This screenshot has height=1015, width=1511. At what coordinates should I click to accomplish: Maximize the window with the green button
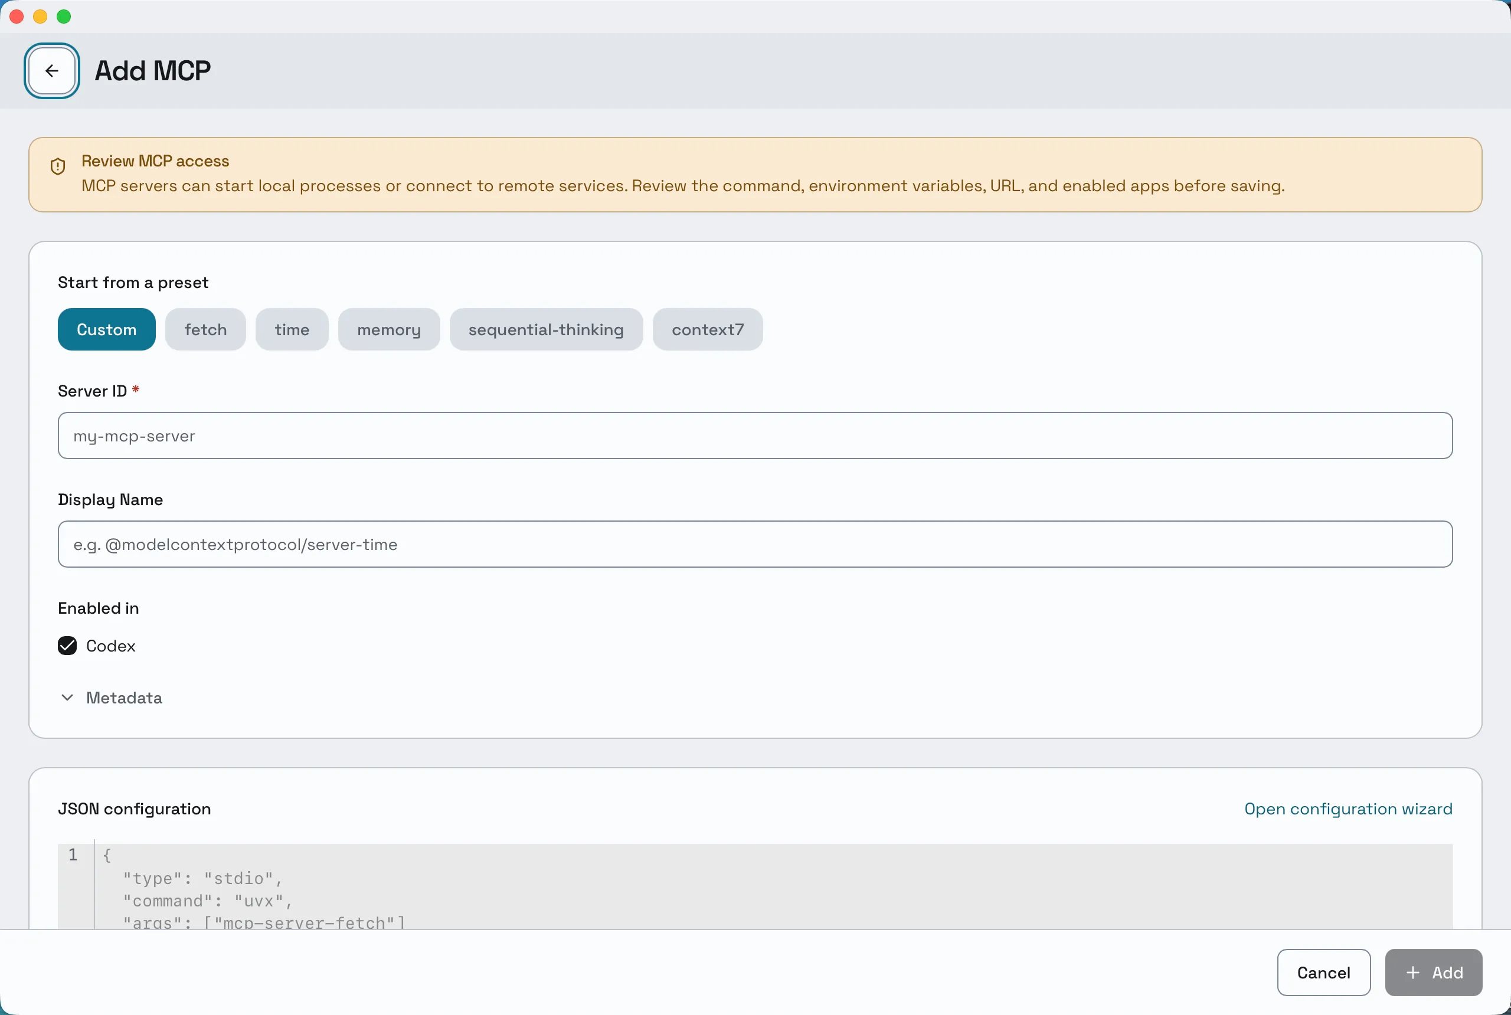coord(63,17)
